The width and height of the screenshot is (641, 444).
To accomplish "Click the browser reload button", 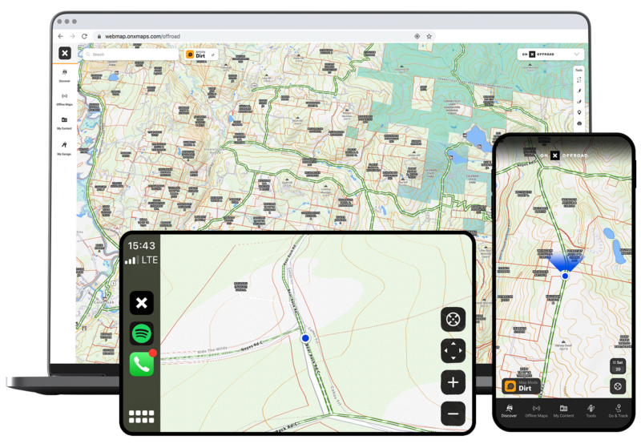I will point(84,36).
